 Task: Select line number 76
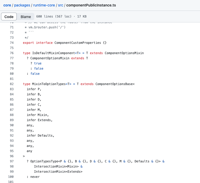[x=12, y=53]
